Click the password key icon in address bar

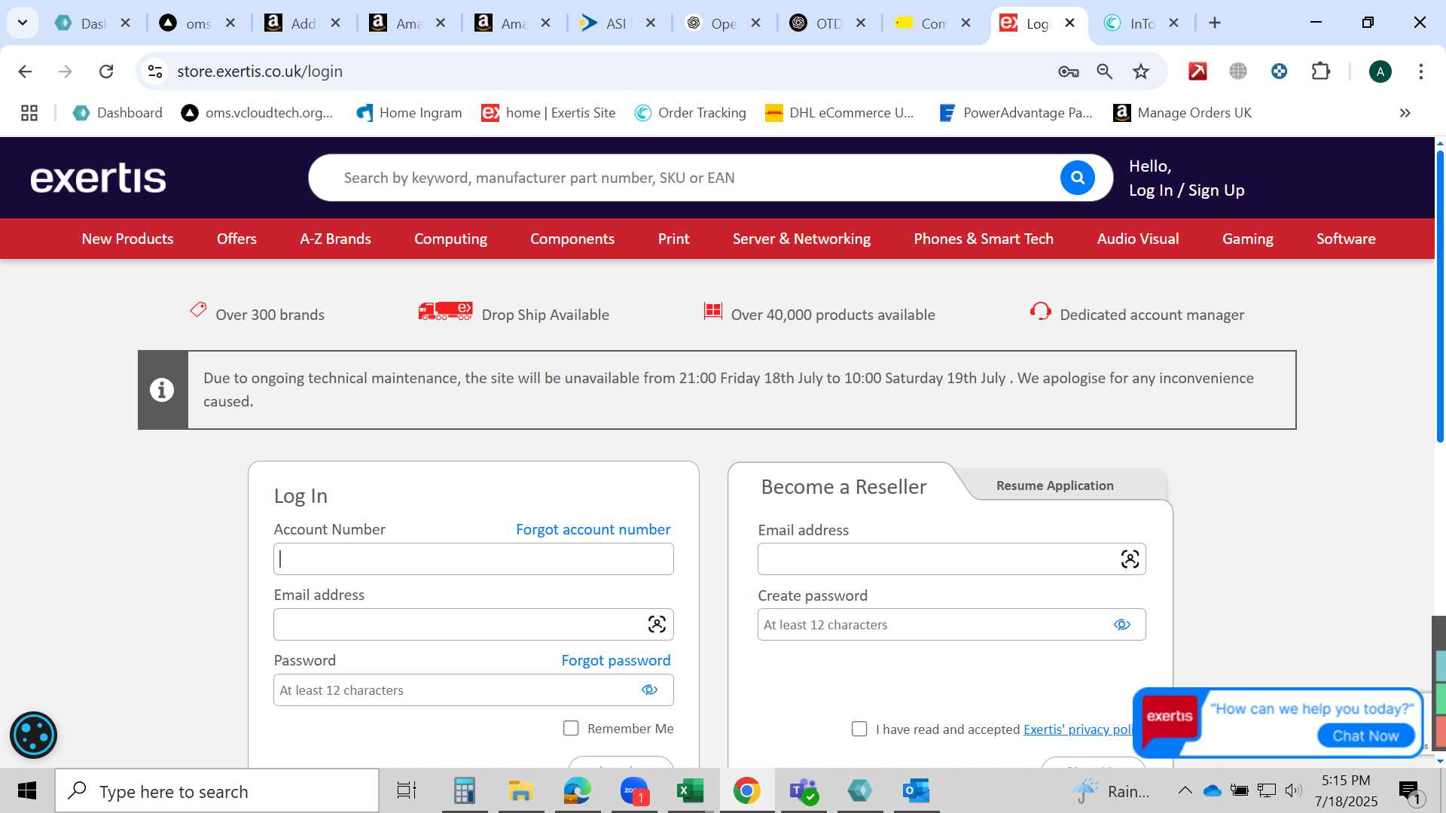pos(1068,72)
